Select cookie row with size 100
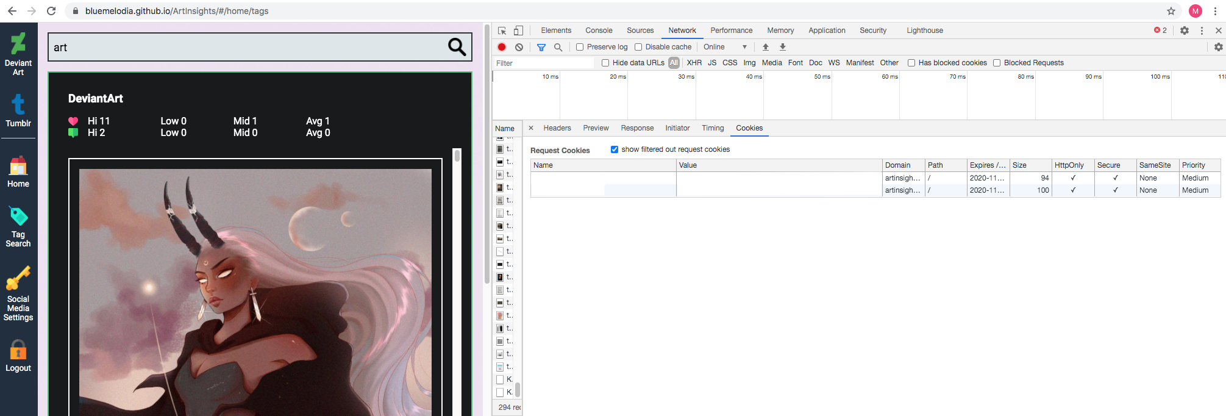Screen dimensions: 1226x416 875,190
